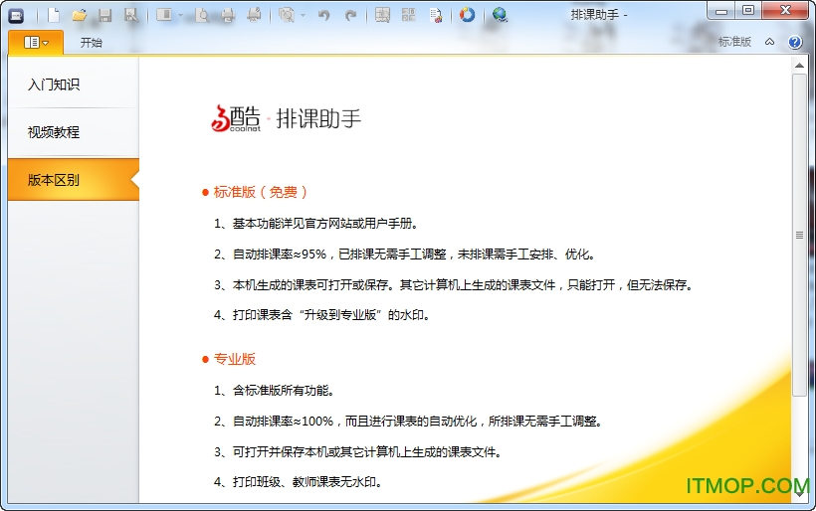The width and height of the screenshot is (816, 511).
Task: Open the orange application menu button
Action: 36,42
